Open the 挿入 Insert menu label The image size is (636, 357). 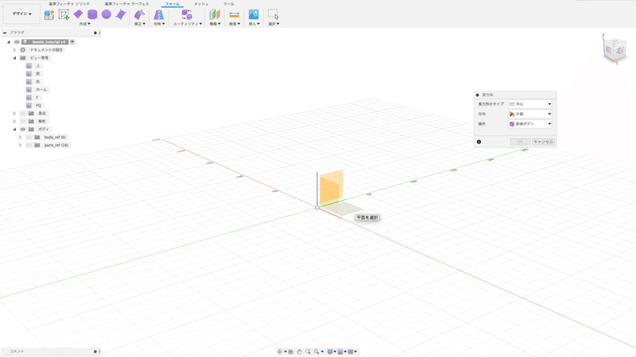(x=254, y=24)
